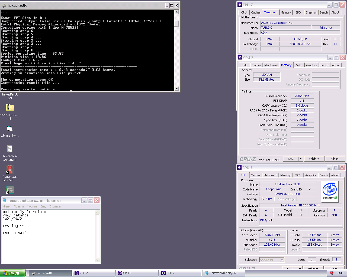Click the title icon of the CPU-Z Processor window
Image resolution: width=347 pixels, height=277 pixels.
pos(239,167)
